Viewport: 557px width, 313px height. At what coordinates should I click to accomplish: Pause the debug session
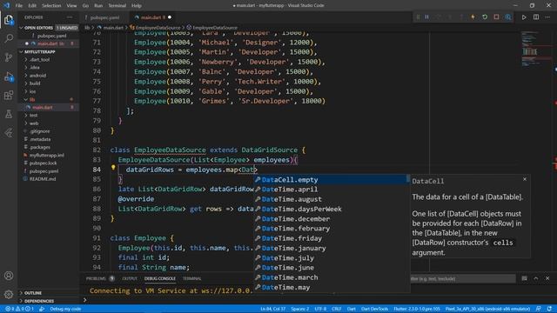426,17
